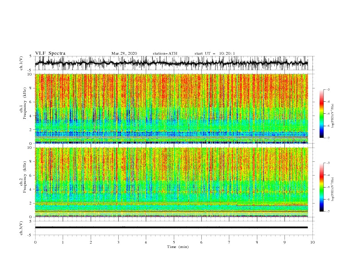Click the date 'Mar.28, 2020'
This screenshot has height=272, width=352.
tap(124, 53)
